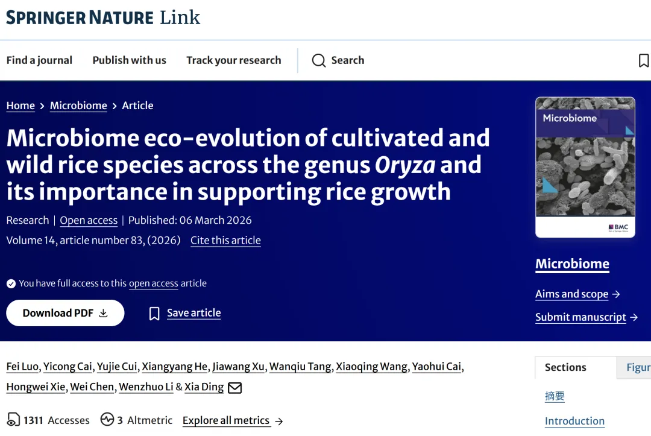
Task: Open author Fei Luo's details
Action: 22,367
